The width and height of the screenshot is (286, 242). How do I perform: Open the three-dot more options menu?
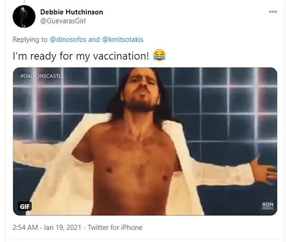[x=273, y=12]
